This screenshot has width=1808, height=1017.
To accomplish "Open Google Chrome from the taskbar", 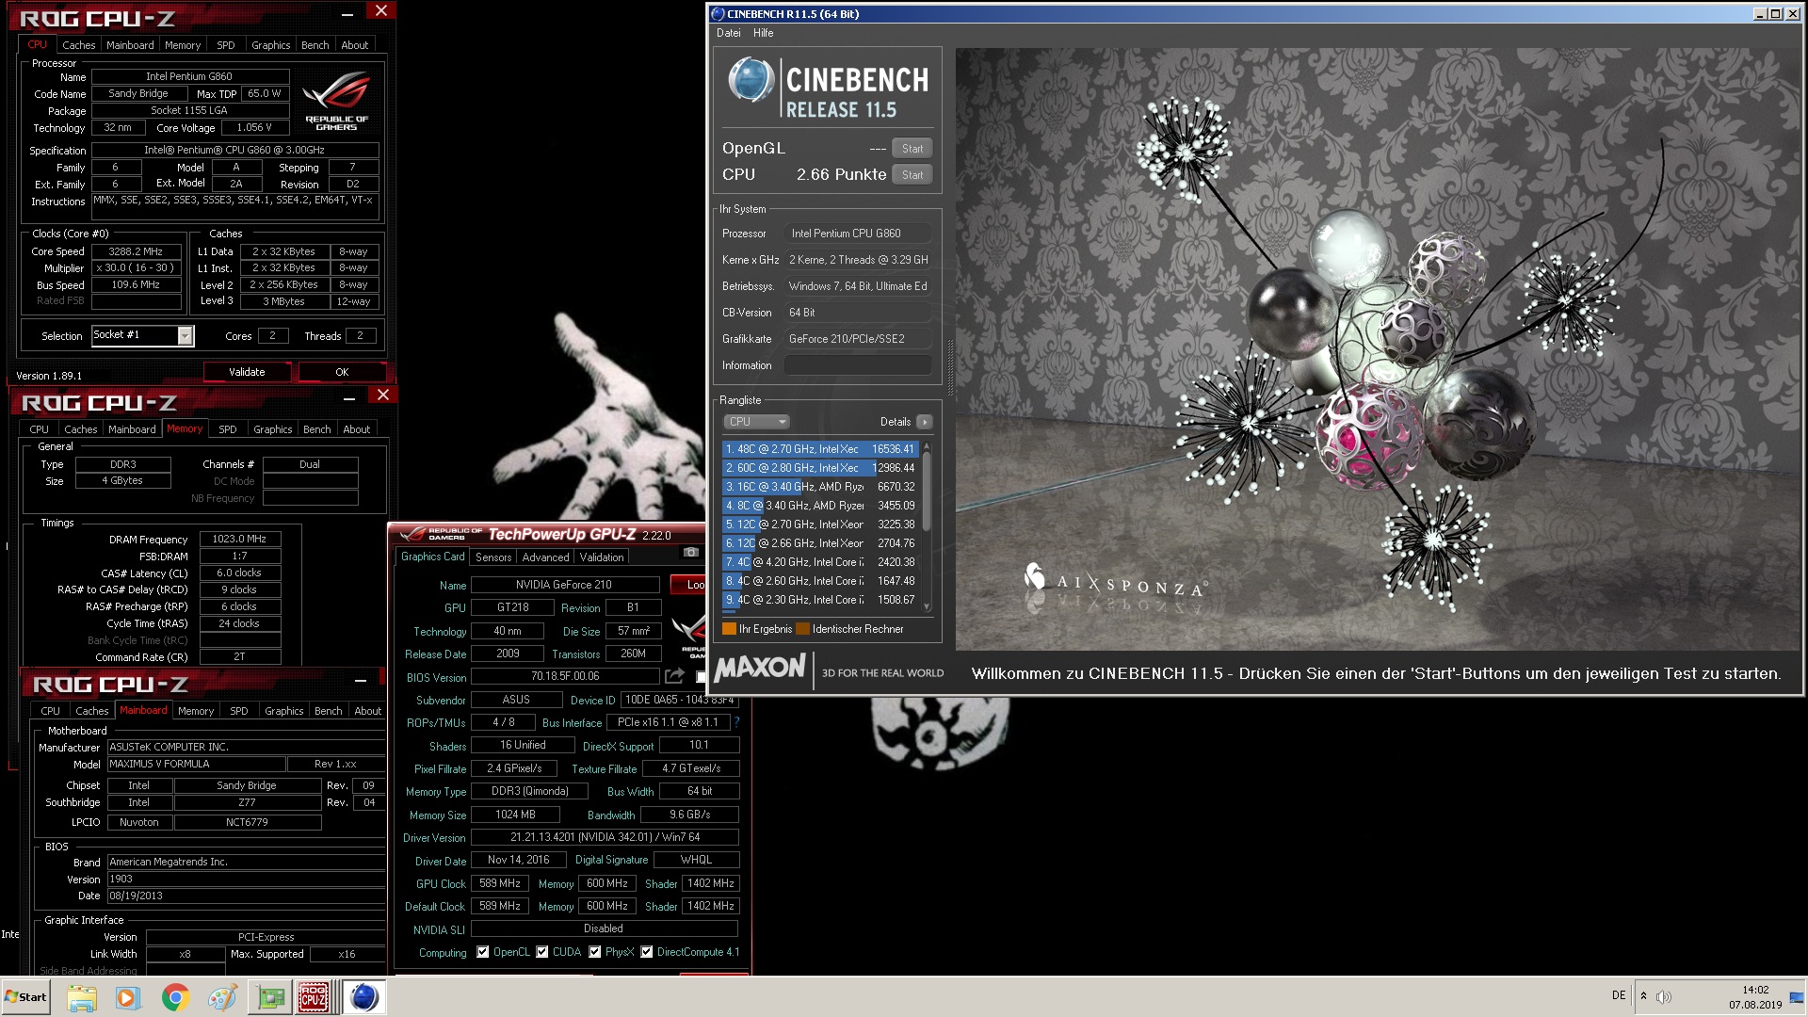I will tap(175, 997).
